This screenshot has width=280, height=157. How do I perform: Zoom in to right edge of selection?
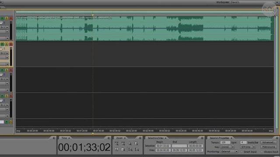pyautogui.click(x=123, y=150)
